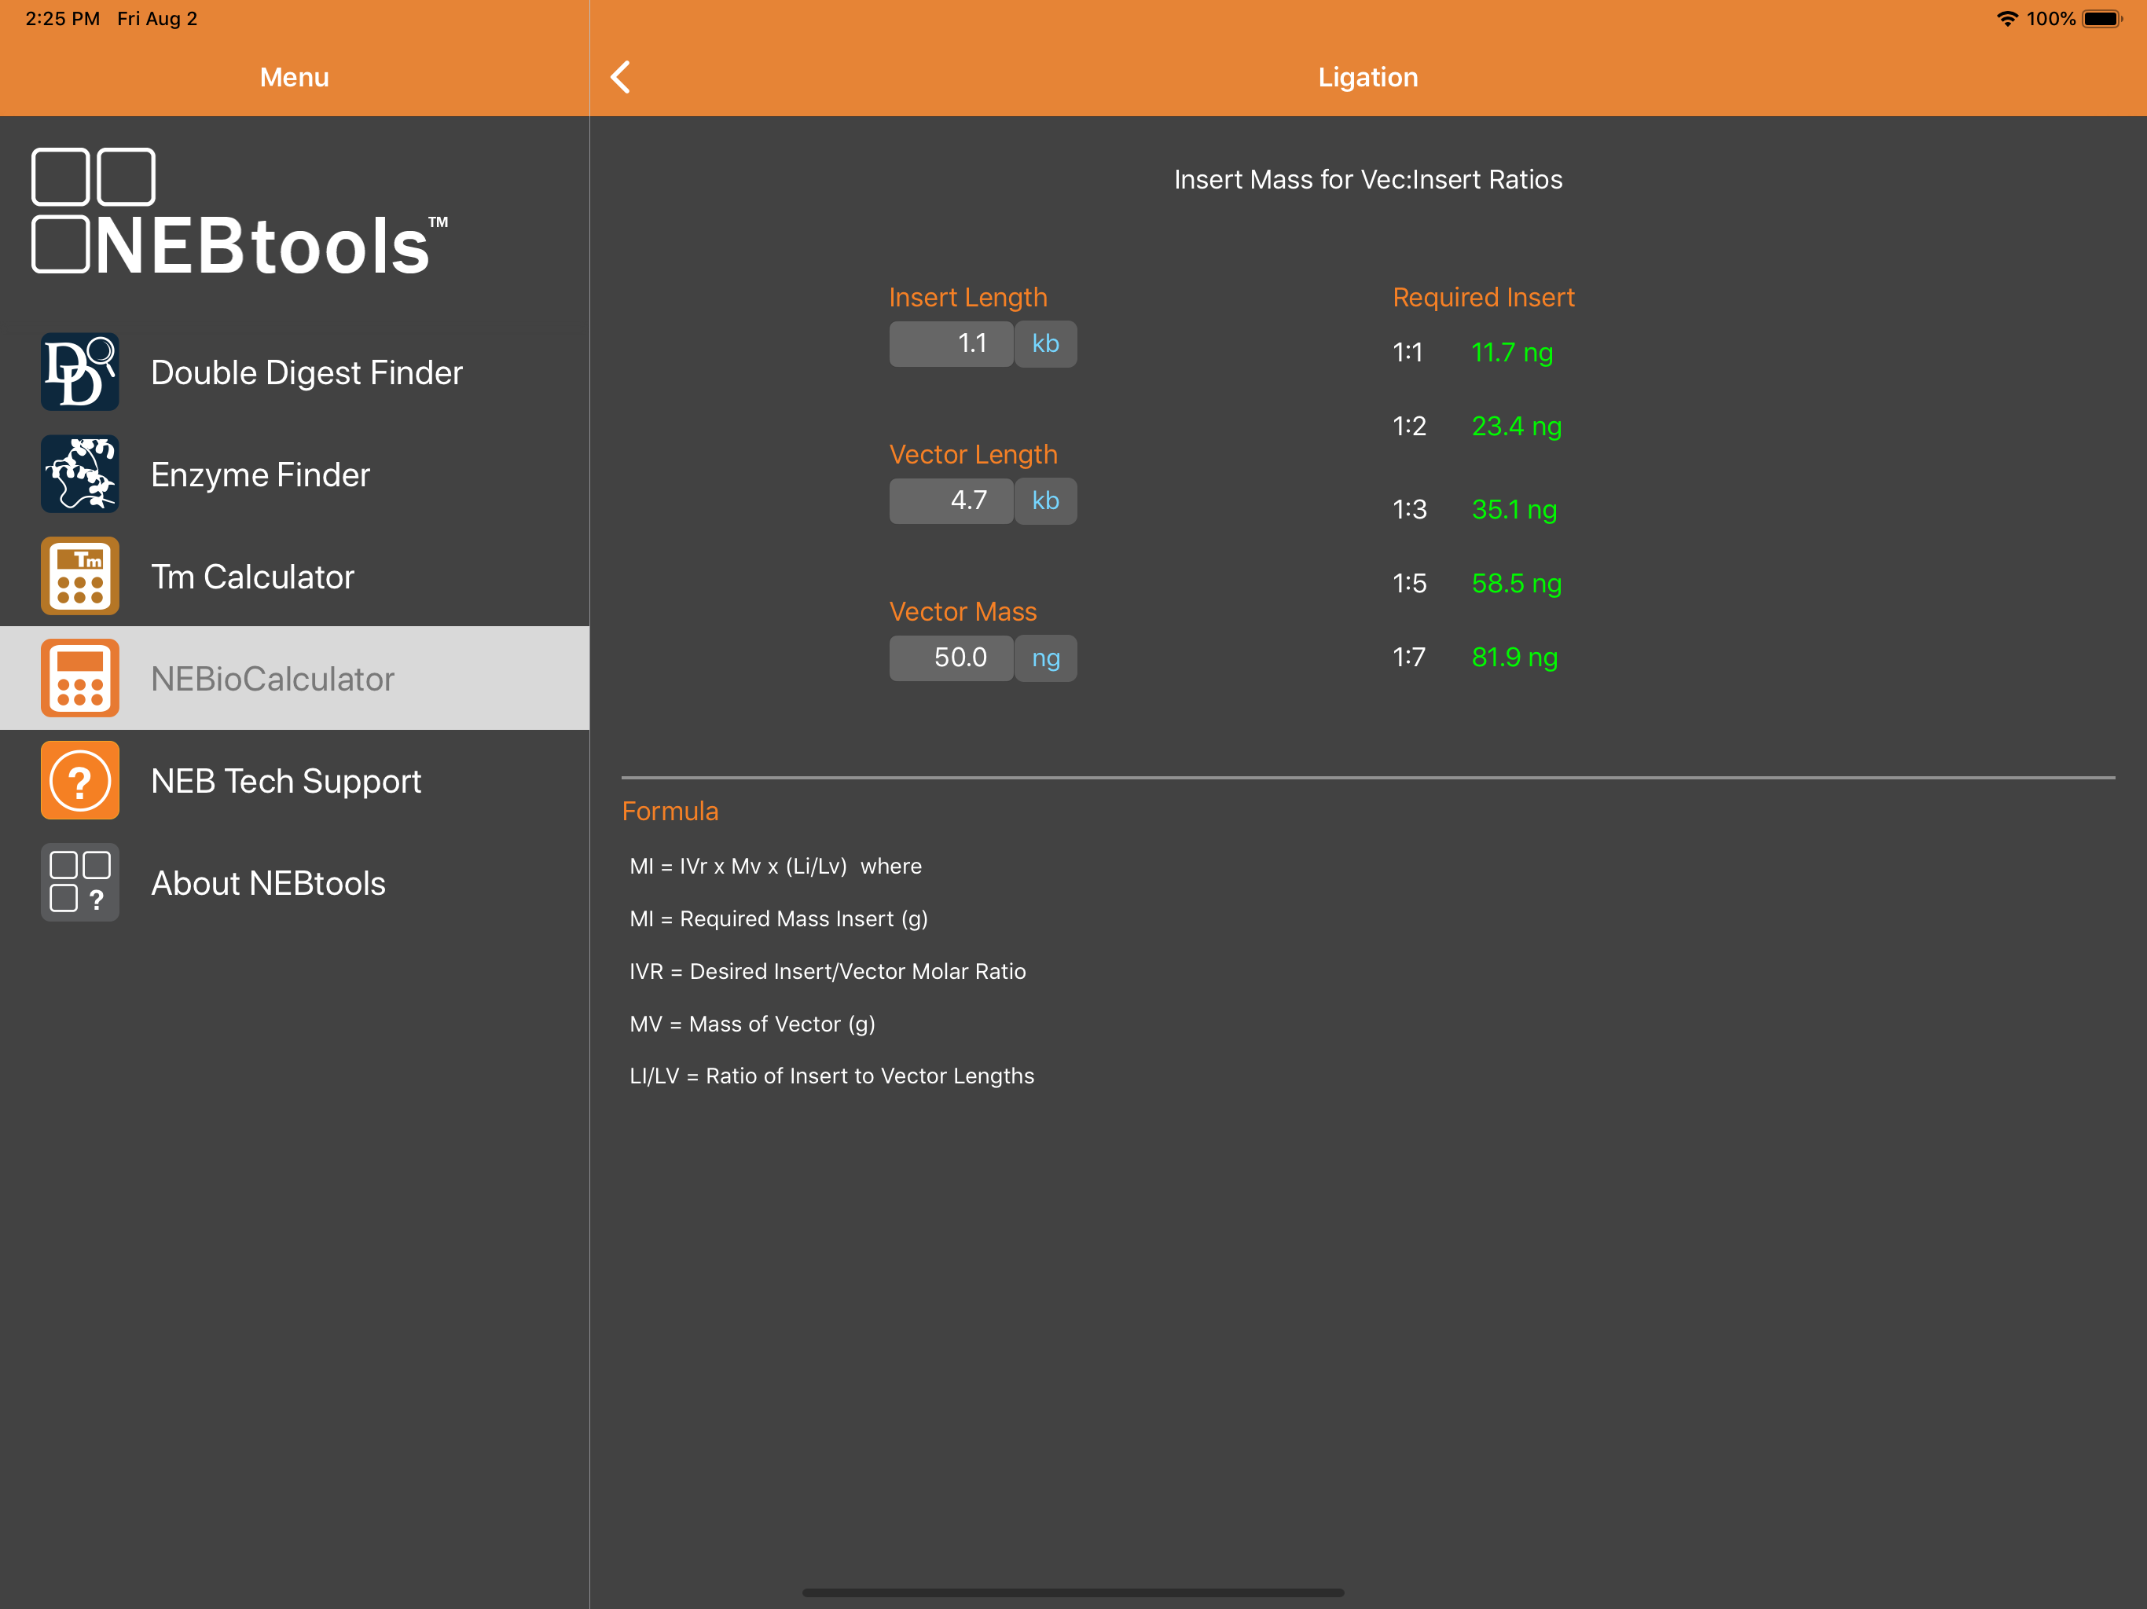The image size is (2147, 1609).
Task: Open the Tm Calculator icon
Action: [79, 575]
